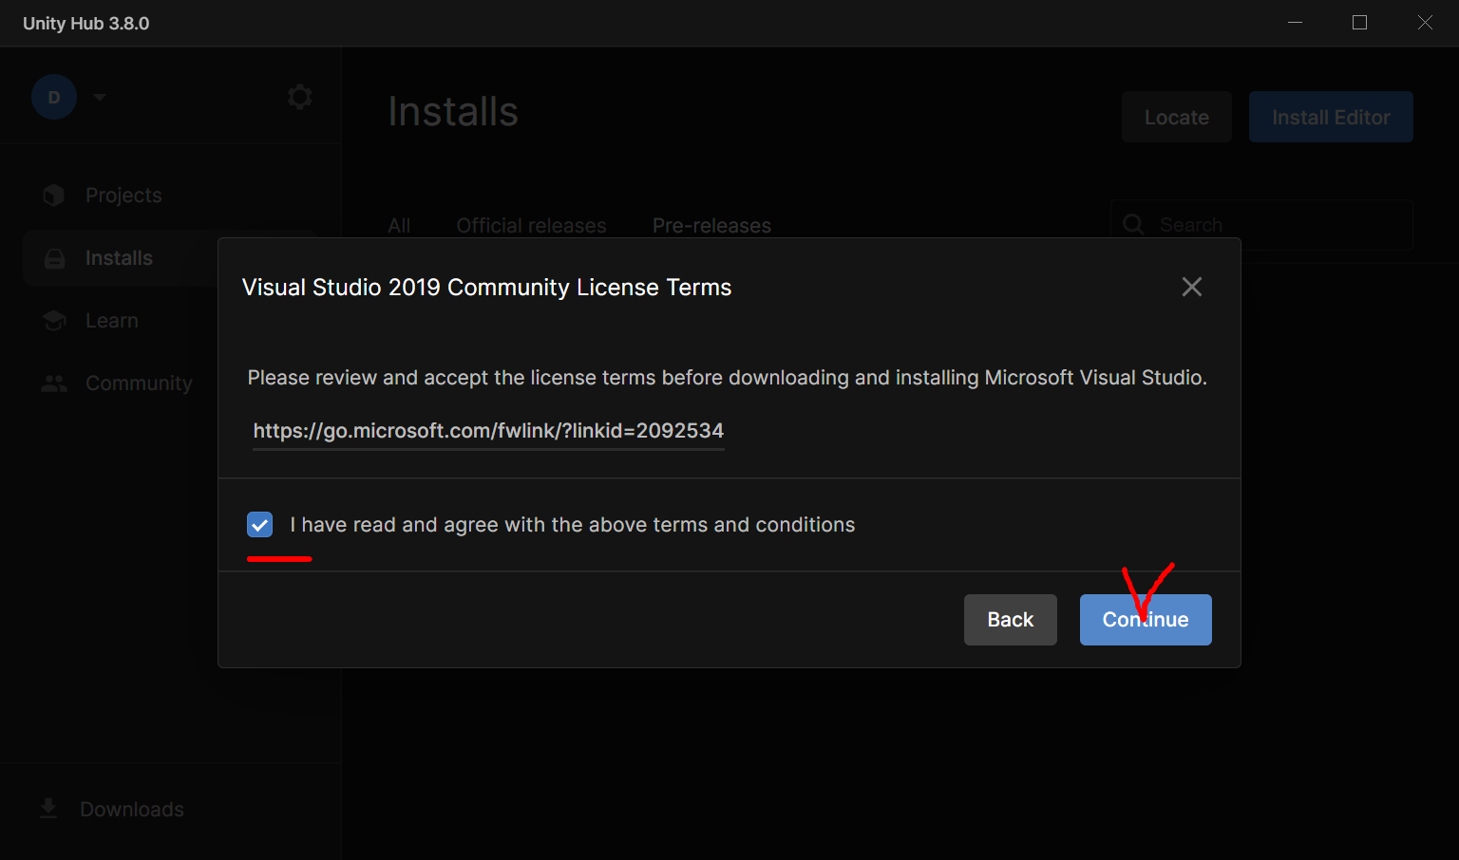1459x860 pixels.
Task: Open the Microsoft license terms link
Action: 488,431
